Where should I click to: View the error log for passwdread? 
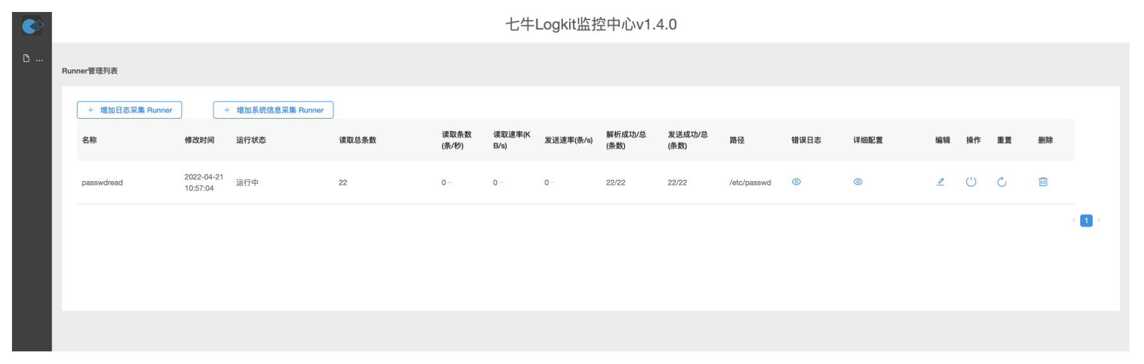(796, 182)
